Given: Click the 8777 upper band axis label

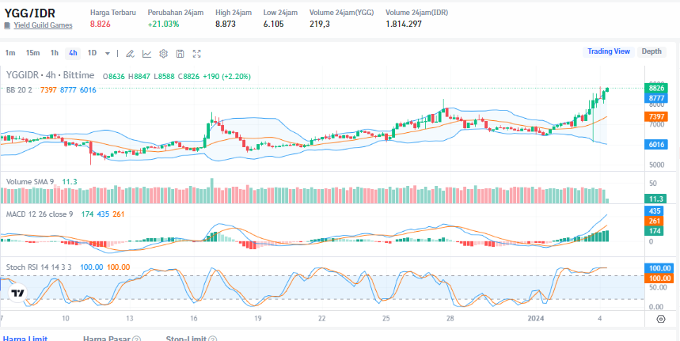Looking at the screenshot, I should coord(655,98).
